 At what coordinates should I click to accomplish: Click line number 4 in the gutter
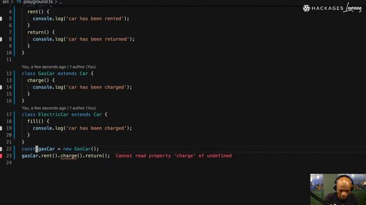10,11
